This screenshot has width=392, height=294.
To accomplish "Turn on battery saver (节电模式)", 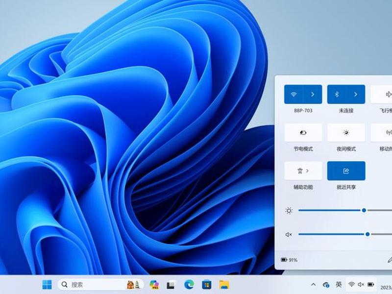I will pyautogui.click(x=303, y=132).
